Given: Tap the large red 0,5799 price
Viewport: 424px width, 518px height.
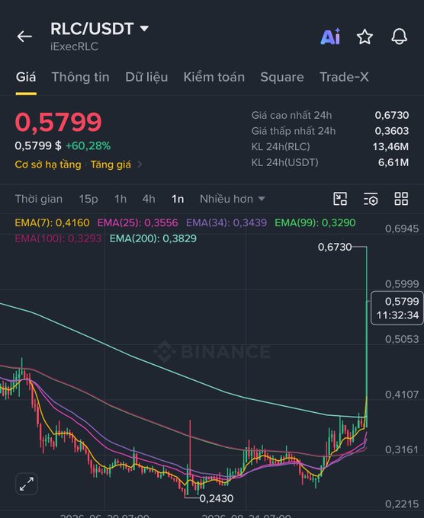Looking at the screenshot, I should pyautogui.click(x=59, y=122).
